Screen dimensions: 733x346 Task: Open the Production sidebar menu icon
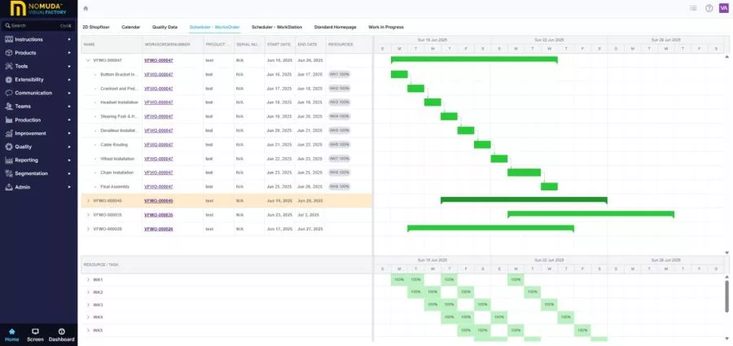tap(9, 120)
